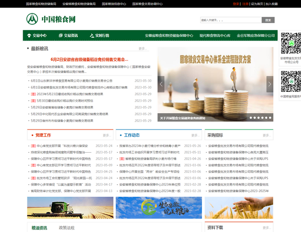Open news 5月29日宿州市市级储备小麦竞价销售交易结果

[62, 121]
